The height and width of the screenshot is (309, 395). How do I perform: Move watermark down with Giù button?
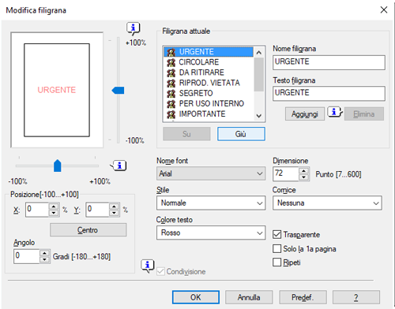pyautogui.click(x=241, y=134)
